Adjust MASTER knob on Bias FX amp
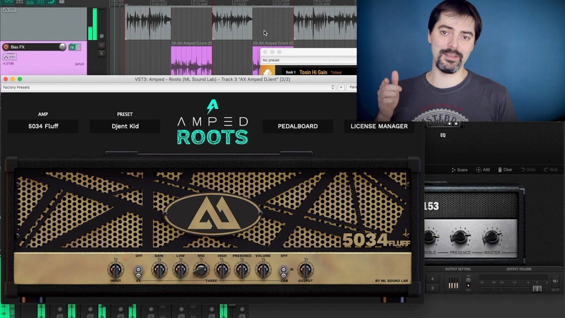This screenshot has width=565, height=318. click(x=492, y=237)
